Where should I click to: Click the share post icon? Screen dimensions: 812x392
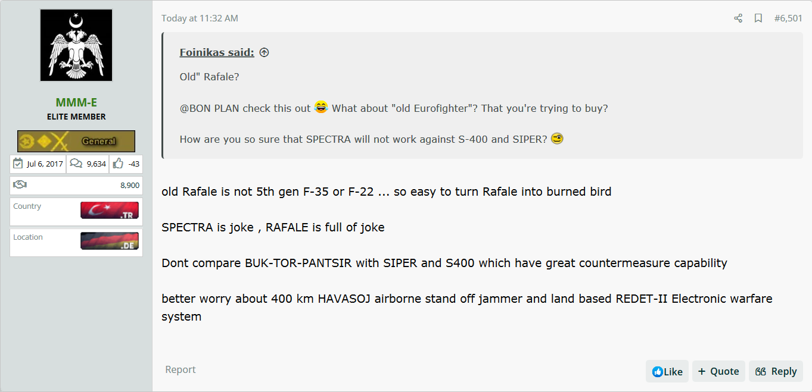[738, 18]
